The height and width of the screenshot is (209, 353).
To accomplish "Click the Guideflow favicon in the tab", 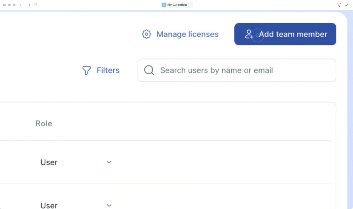I will (164, 5).
